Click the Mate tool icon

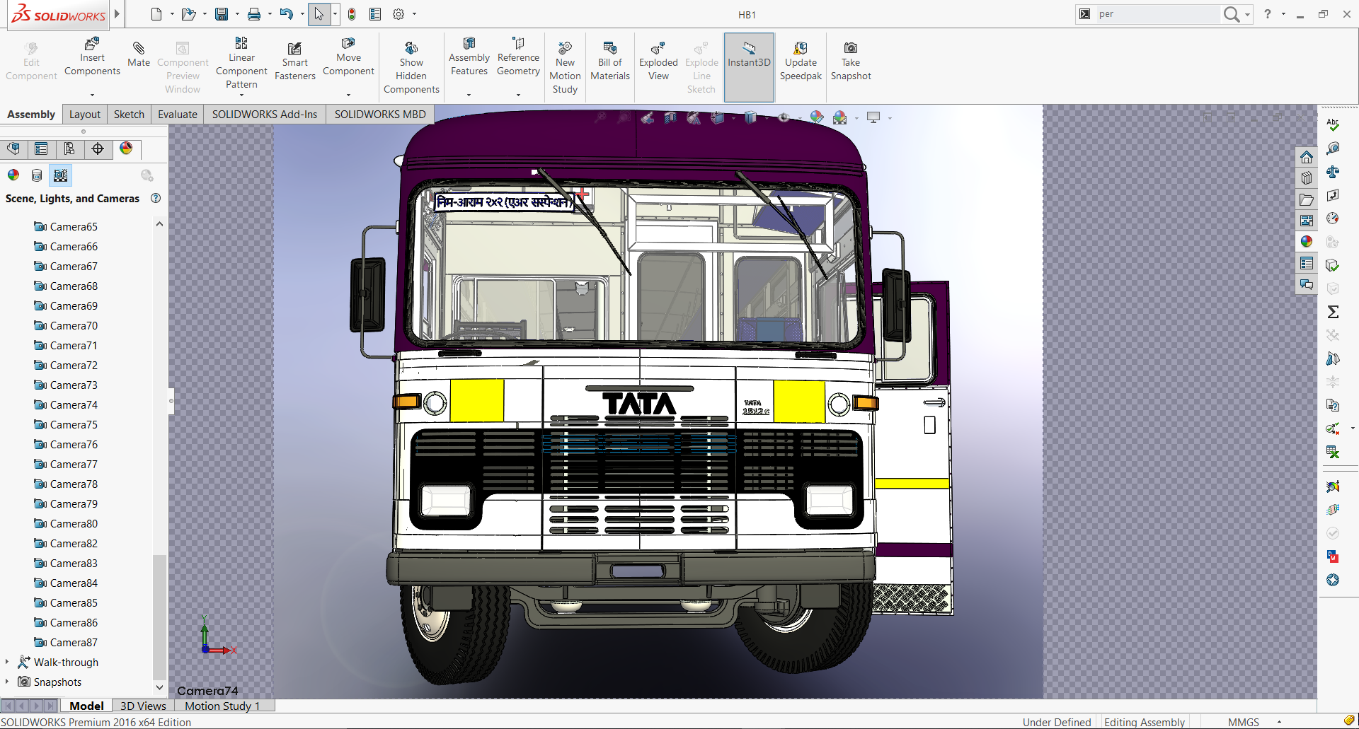click(x=139, y=48)
